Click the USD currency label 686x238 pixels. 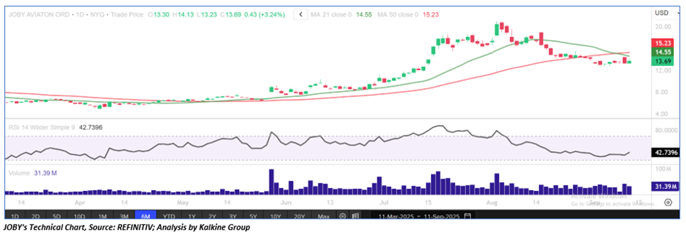661,13
